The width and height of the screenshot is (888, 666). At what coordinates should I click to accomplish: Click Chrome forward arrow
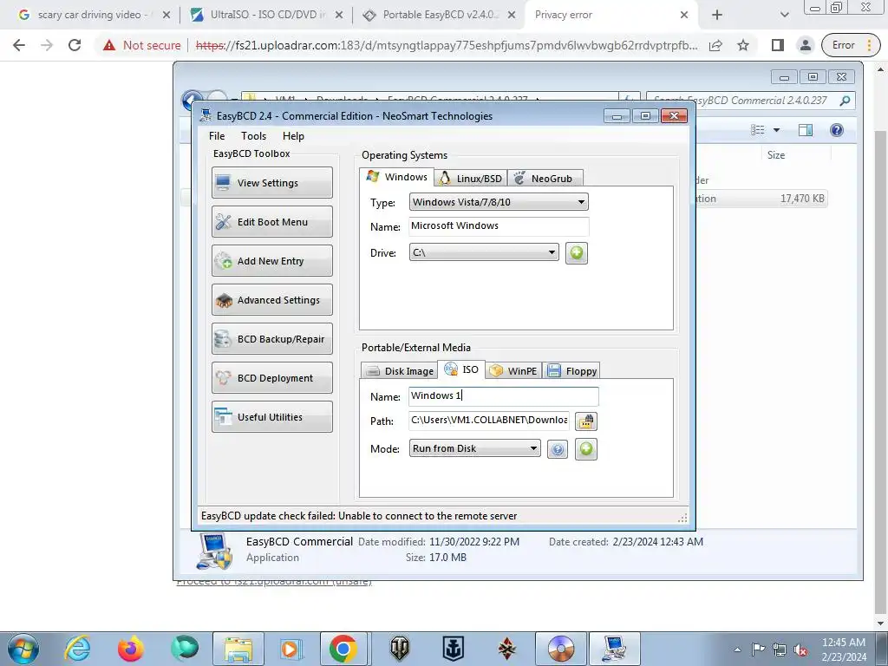point(47,45)
